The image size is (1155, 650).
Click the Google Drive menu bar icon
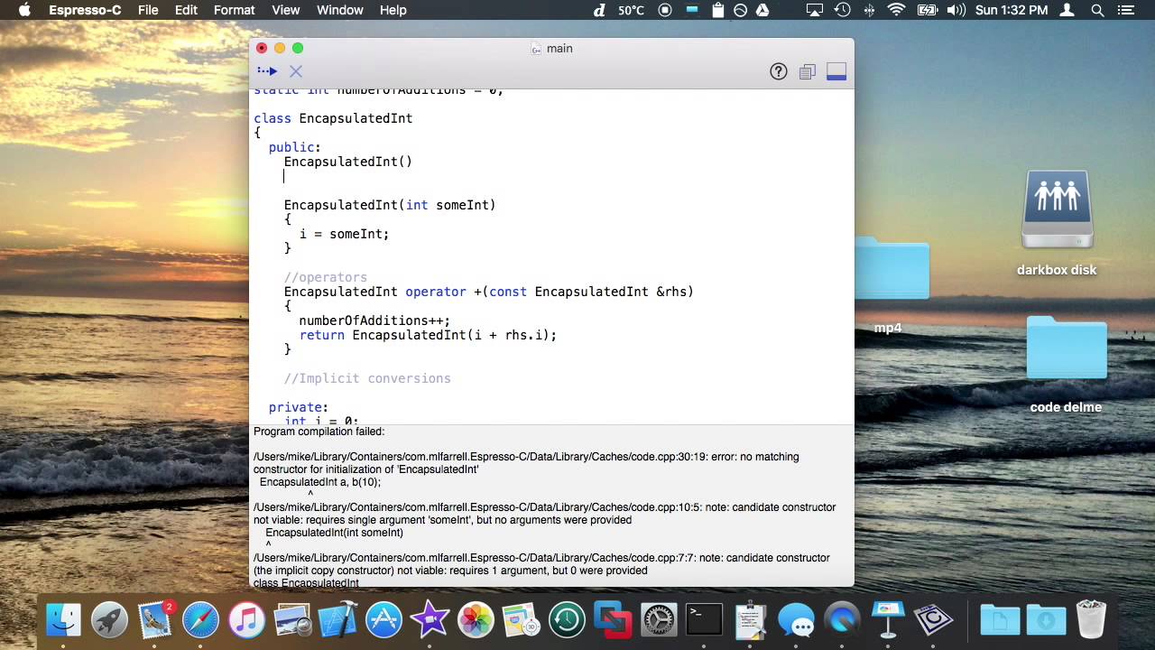[x=762, y=10]
